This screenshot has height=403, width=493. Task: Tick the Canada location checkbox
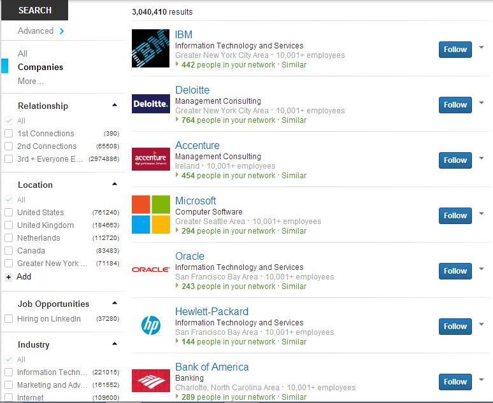click(x=8, y=251)
